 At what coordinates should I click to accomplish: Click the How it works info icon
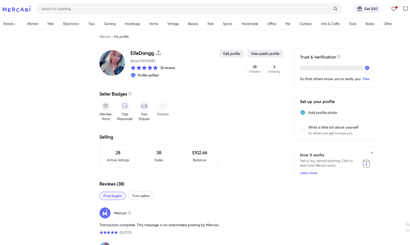366,164
